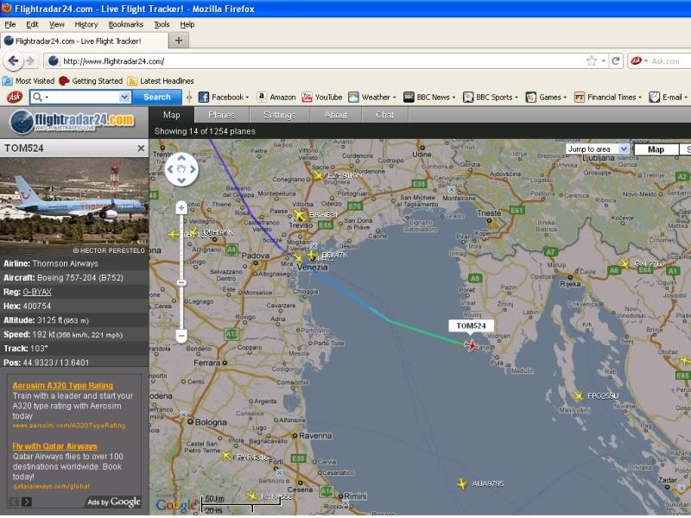Open the Facebook toolbar shortcut
Screen dimensions: 691x518
coord(224,97)
